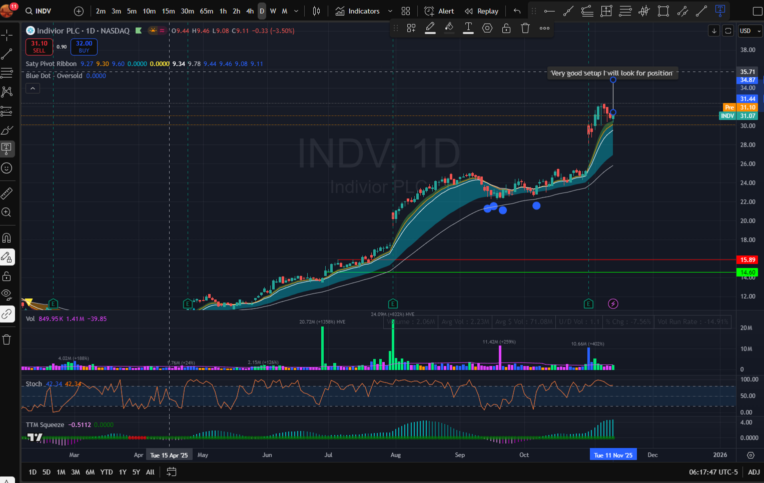Toggle chart maximize button beside USD
Image resolution: width=764 pixels, height=483 pixels.
coord(728,31)
